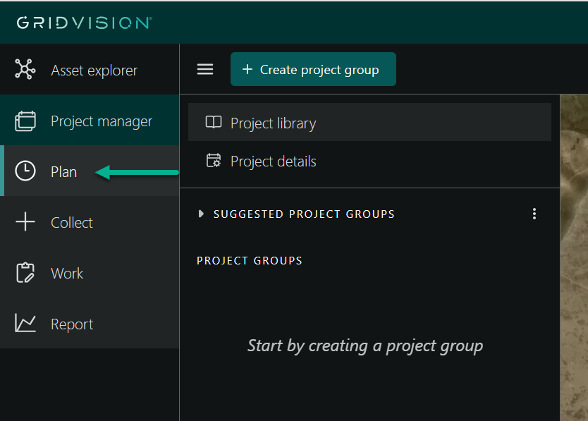
Task: Click the Collect plus icon
Action: pyautogui.click(x=25, y=222)
